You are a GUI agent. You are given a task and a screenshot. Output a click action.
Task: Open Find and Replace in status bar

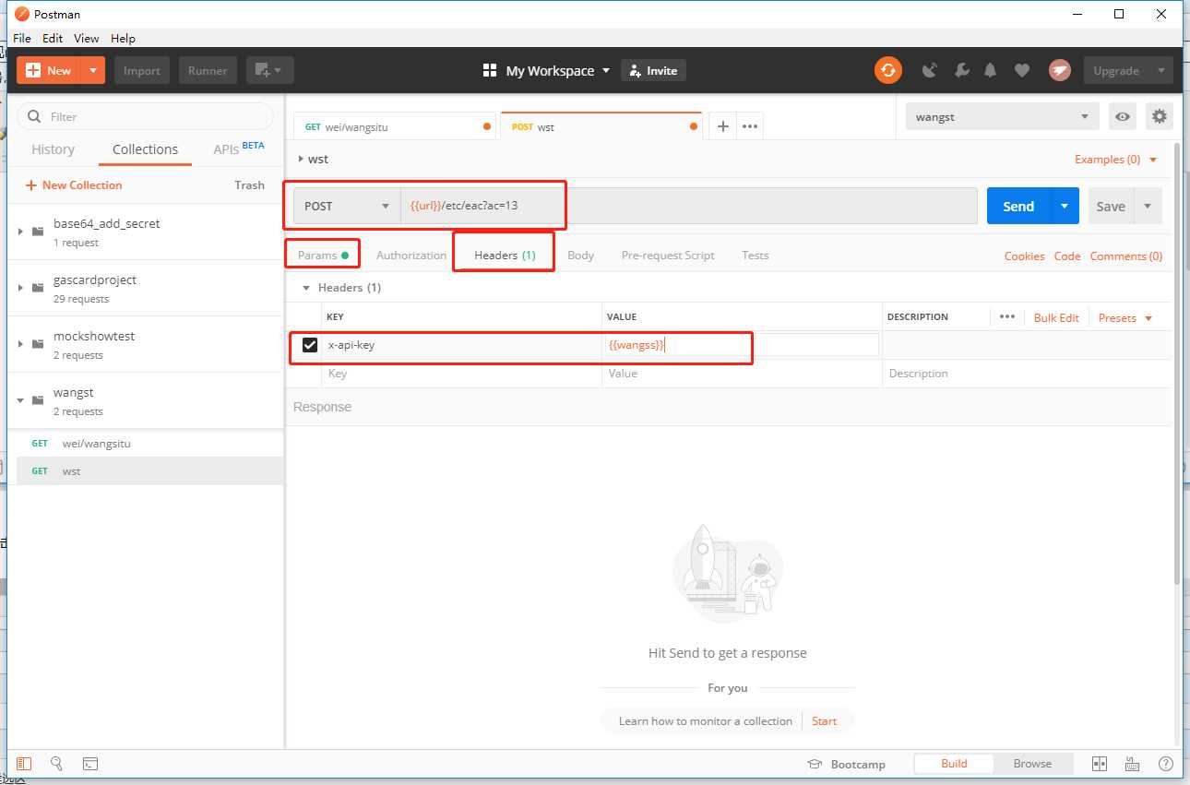coord(56,764)
